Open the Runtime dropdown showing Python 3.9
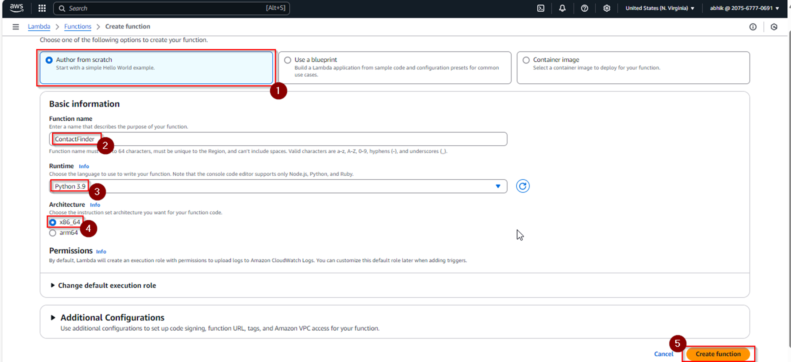The height and width of the screenshot is (362, 791). click(x=278, y=186)
